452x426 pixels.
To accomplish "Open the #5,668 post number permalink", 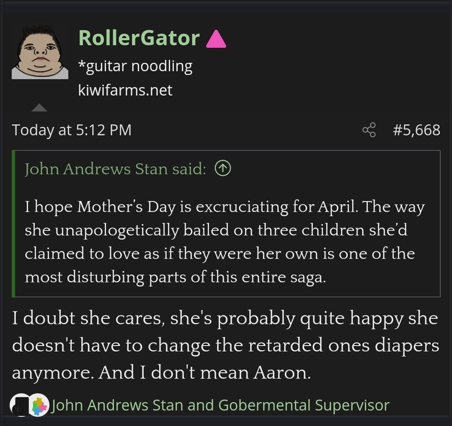I will 416,130.
